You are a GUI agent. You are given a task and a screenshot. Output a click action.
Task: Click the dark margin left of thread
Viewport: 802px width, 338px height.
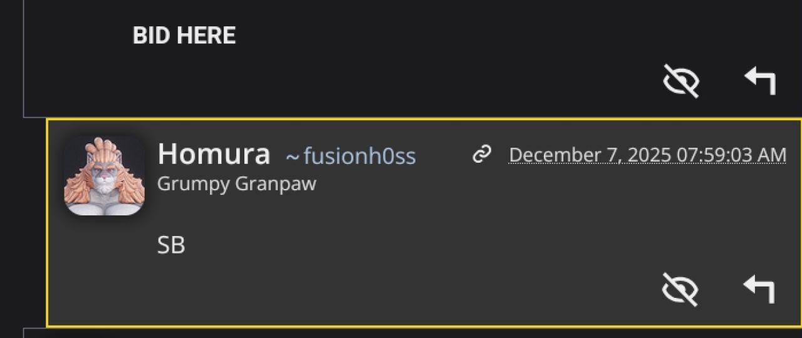11,188
